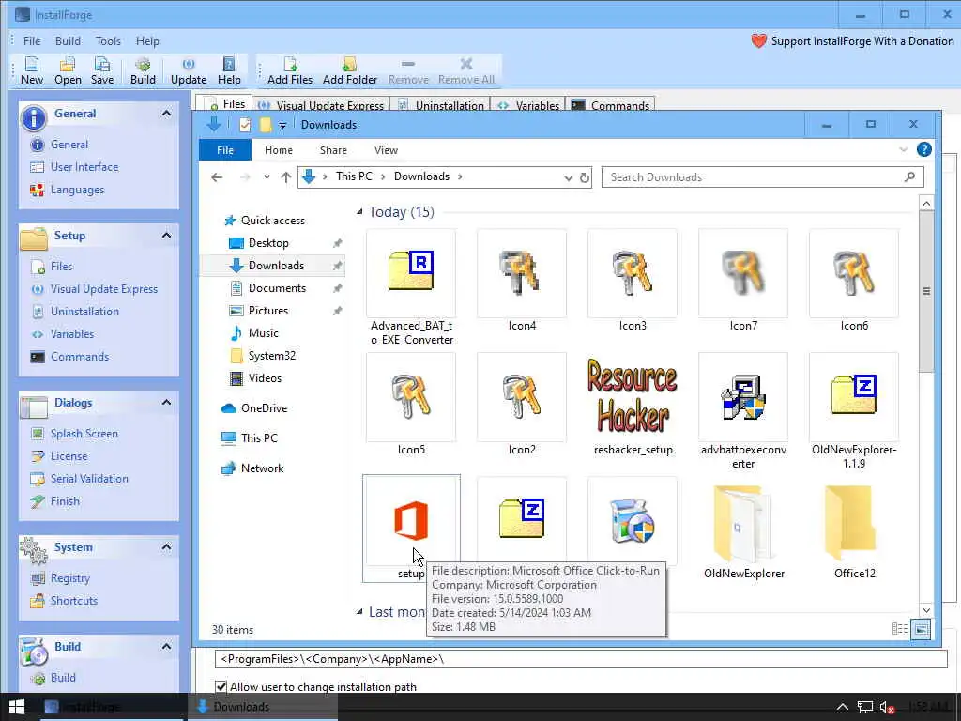This screenshot has height=721, width=961.
Task: Open Explorer help button
Action: tap(924, 149)
